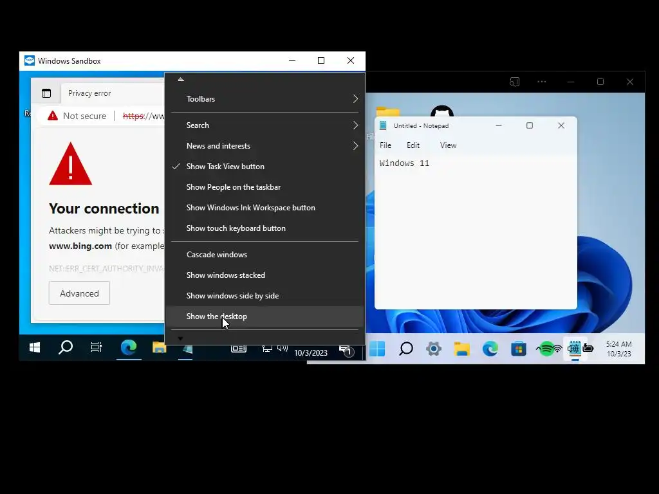Viewport: 659px width, 494px height.
Task: Toggle Show People on the taskbar
Action: pos(265,187)
